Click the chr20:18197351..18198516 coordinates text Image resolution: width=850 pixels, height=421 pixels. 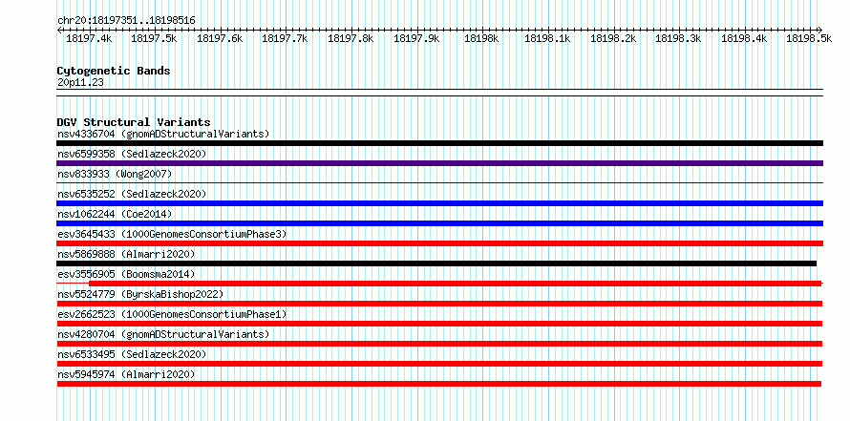(126, 21)
